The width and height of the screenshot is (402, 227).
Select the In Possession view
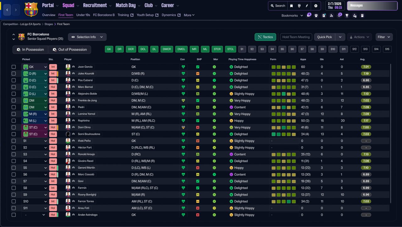[30, 50]
